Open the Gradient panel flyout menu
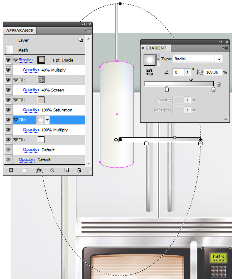232x279 pixels. pos(225,48)
